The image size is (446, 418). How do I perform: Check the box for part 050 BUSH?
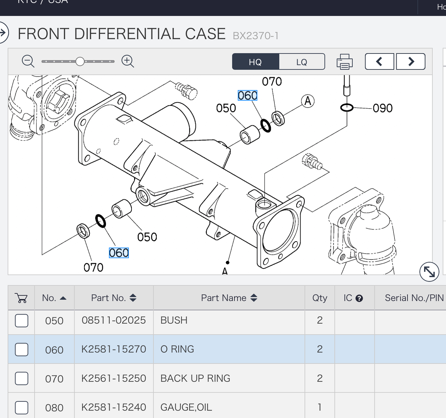pyautogui.click(x=22, y=321)
